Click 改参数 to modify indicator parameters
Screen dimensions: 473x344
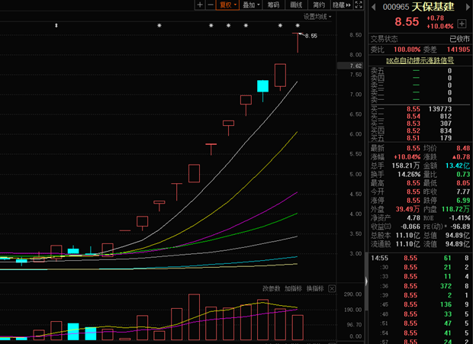(272, 289)
